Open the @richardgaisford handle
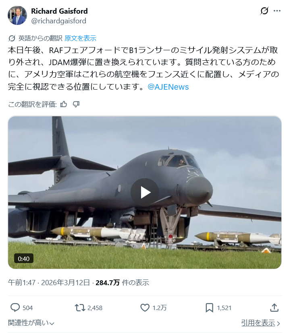 tap(58, 21)
